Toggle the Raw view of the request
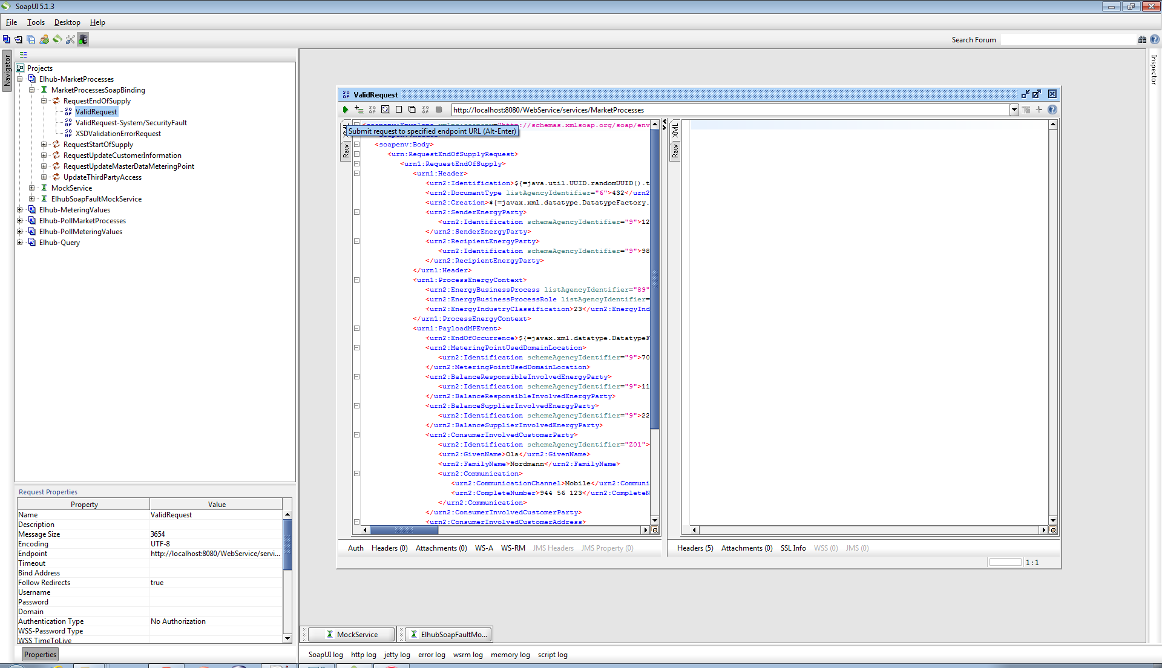 (x=346, y=151)
